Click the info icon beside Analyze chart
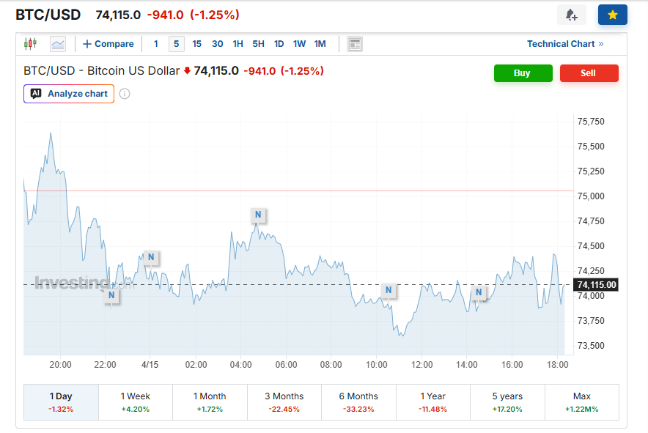648x433 pixels. click(125, 94)
